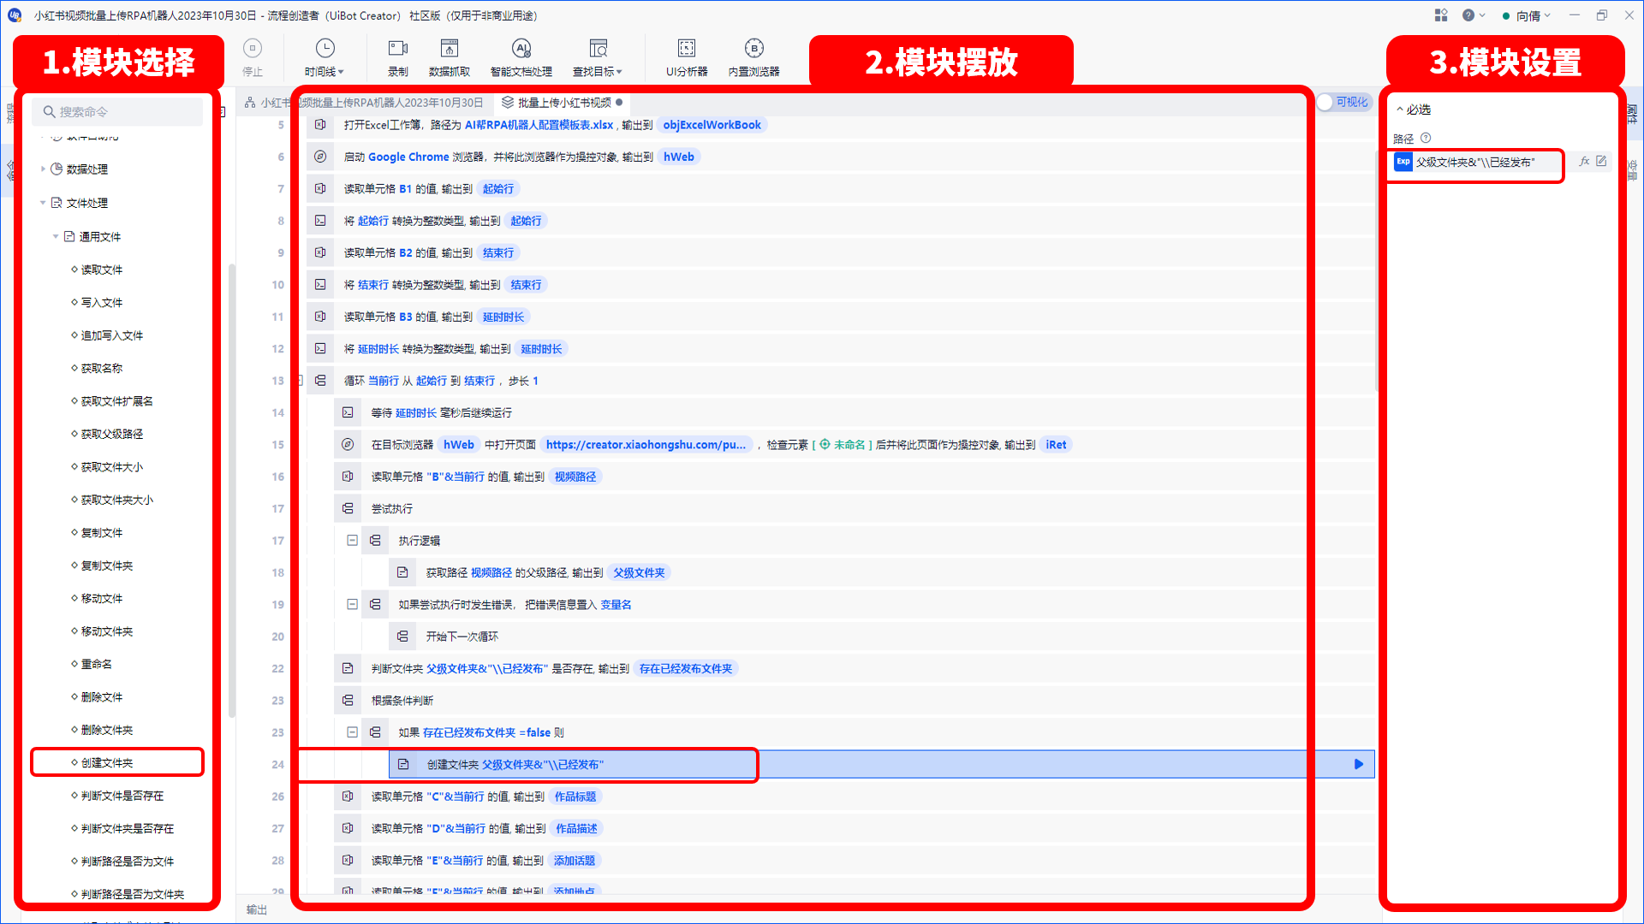The height and width of the screenshot is (924, 1644).
Task: Collapse the 如果尝试执行时发生错误 block
Action: [352, 604]
